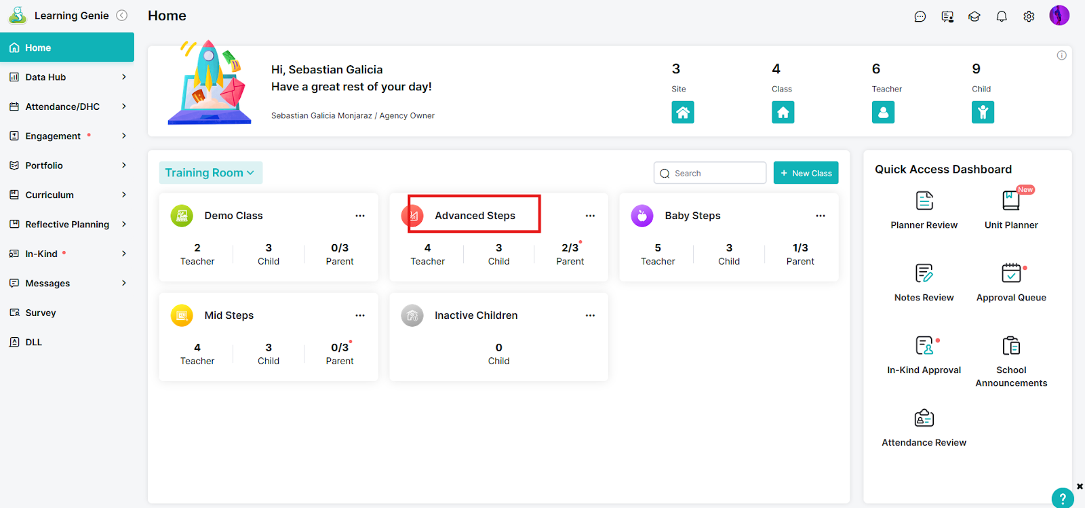
Task: Open In-Kind Approval icon
Action: (x=924, y=346)
